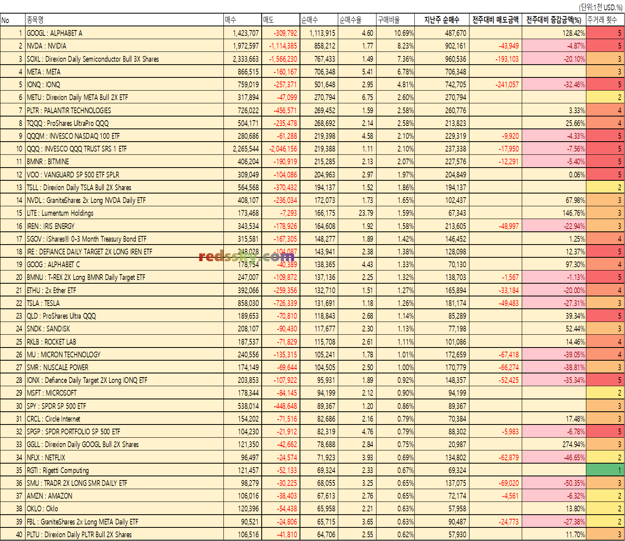Click MU : MICRON TECHNOLOGY cell
The width and height of the screenshot is (625, 541).
(x=124, y=354)
